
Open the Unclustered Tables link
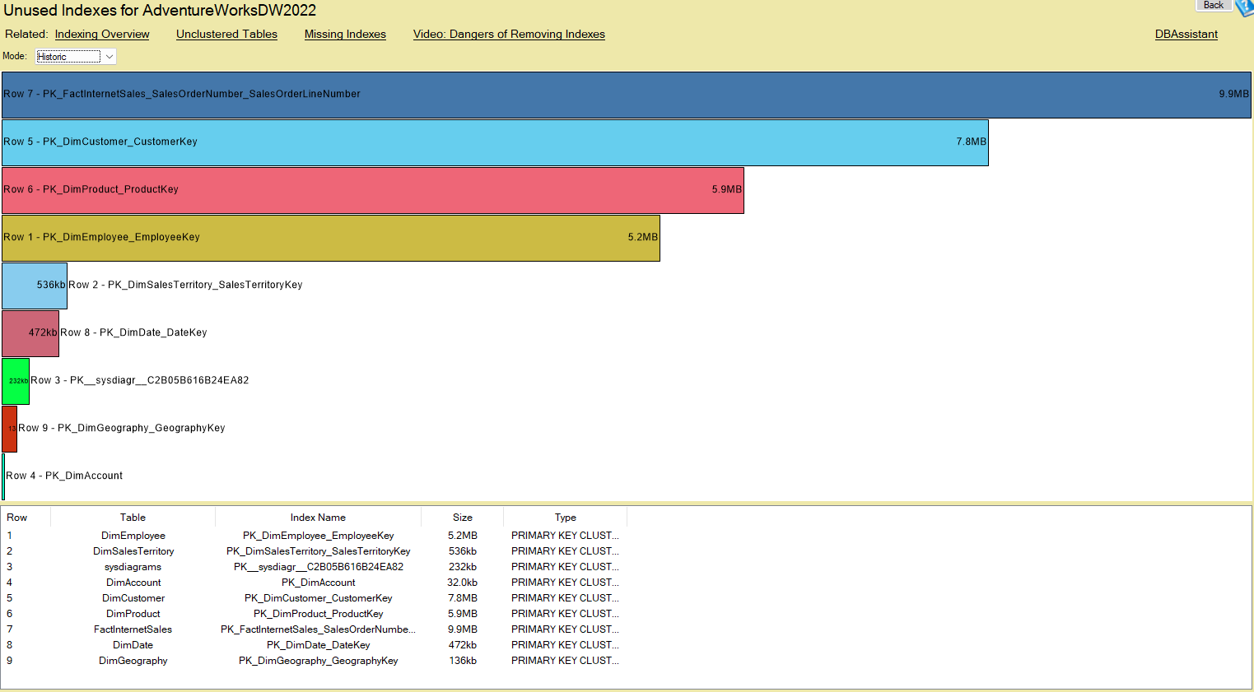click(226, 34)
